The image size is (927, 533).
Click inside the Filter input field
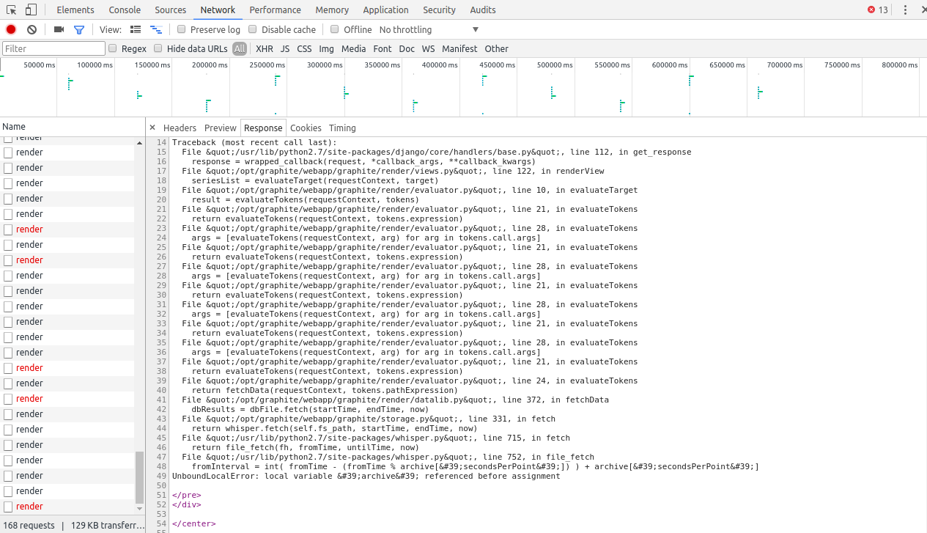pyautogui.click(x=53, y=48)
